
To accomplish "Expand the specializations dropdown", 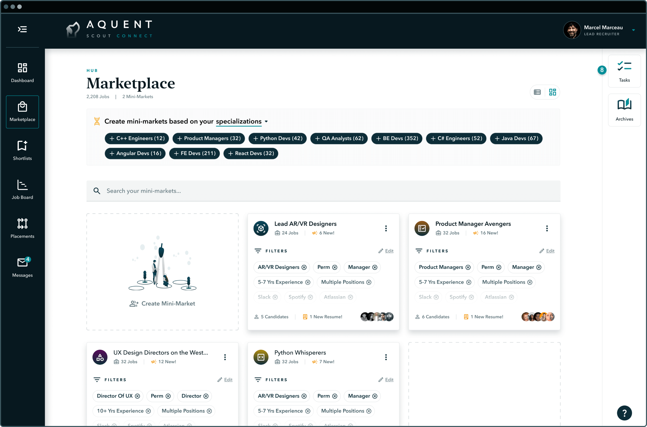I will [266, 122].
